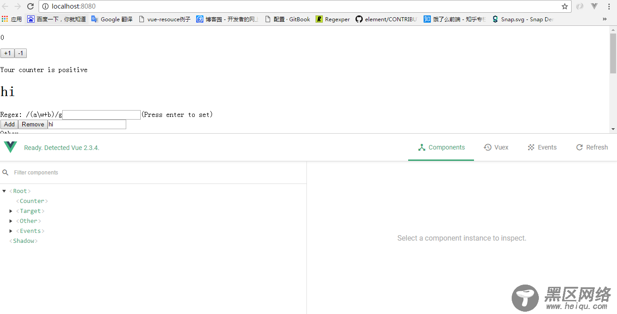Open the Apps grid bookmark icon
Screen dimensions: 617x314
(x=5, y=19)
